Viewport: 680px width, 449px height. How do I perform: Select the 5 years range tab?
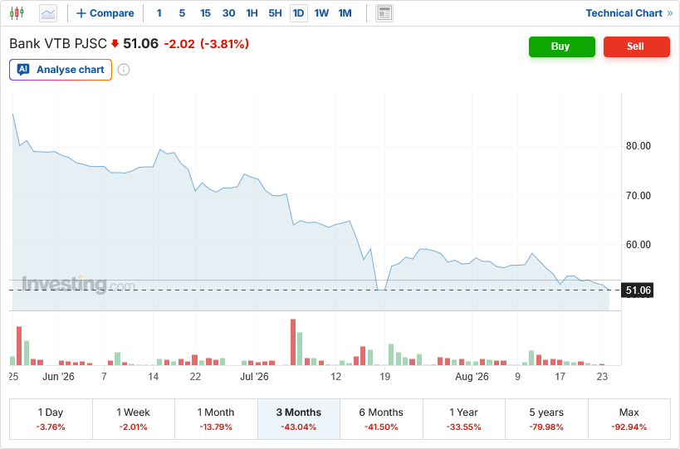[x=546, y=419]
